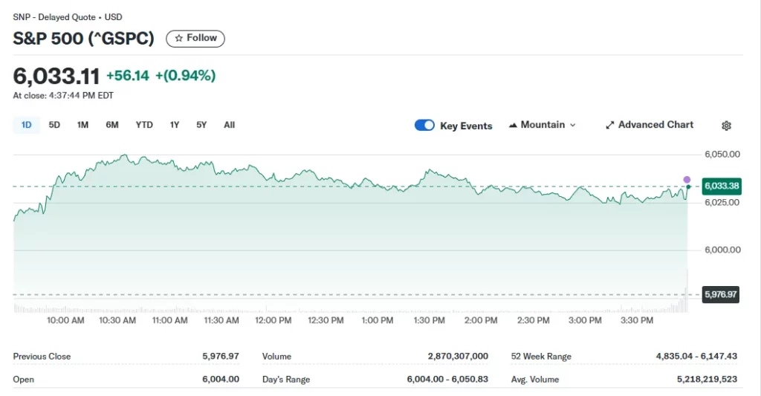761x396 pixels.
Task: Open the Advanced Chart view
Action: (x=650, y=126)
